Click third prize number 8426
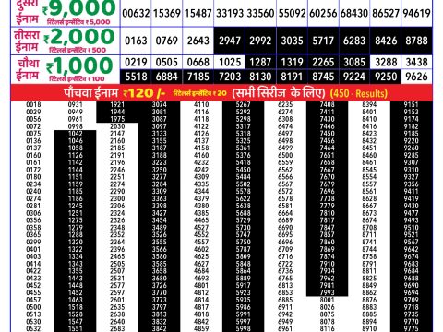The width and height of the screenshot is (443, 332). click(386, 41)
